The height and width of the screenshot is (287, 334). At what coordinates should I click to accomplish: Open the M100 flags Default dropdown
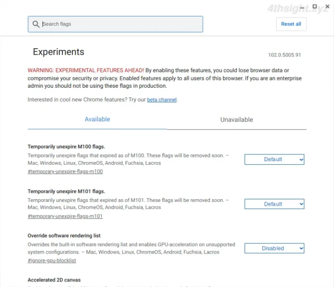click(x=274, y=159)
